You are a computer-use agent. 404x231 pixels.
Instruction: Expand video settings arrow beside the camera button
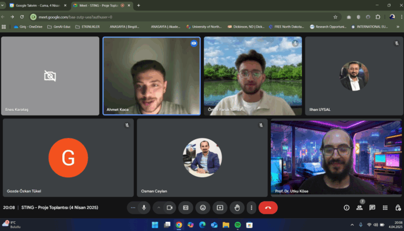[159, 207]
